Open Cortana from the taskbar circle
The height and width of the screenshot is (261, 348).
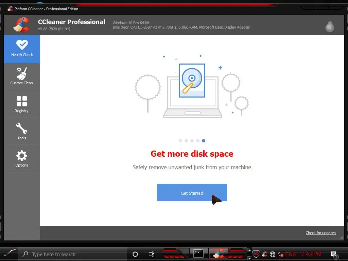pyautogui.click(x=135, y=254)
